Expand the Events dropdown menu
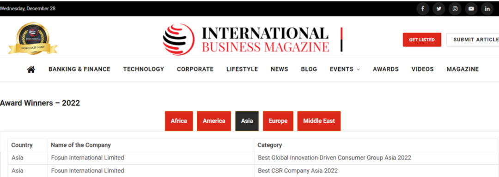Screen dimensions: 499x177 [x=345, y=69]
